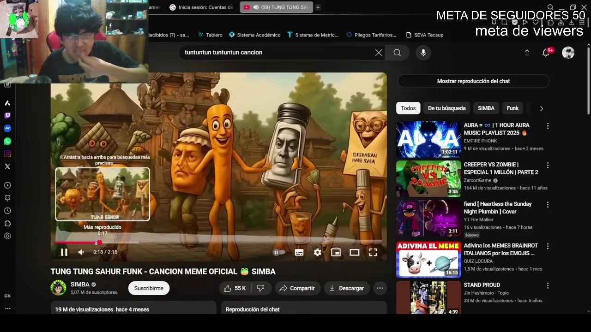Open GX Control in sidebar
The image size is (591, 332).
tap(7, 296)
